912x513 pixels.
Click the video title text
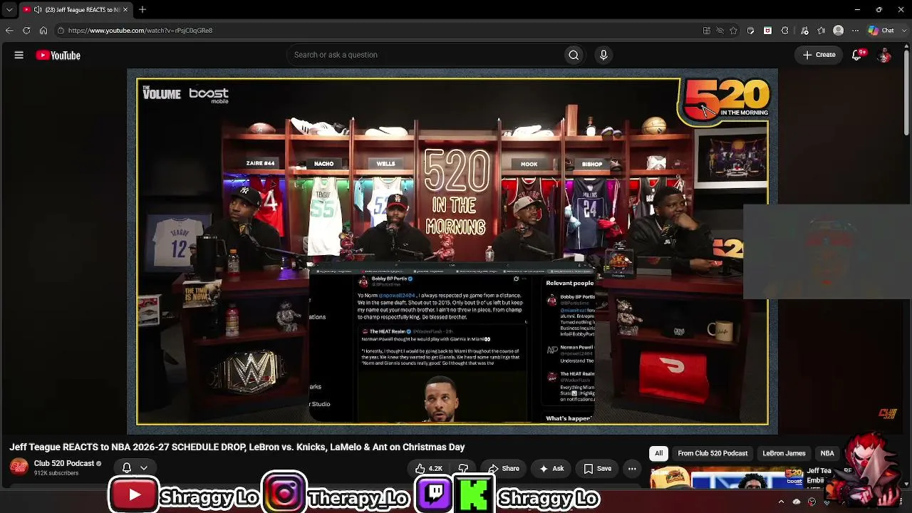pos(237,447)
